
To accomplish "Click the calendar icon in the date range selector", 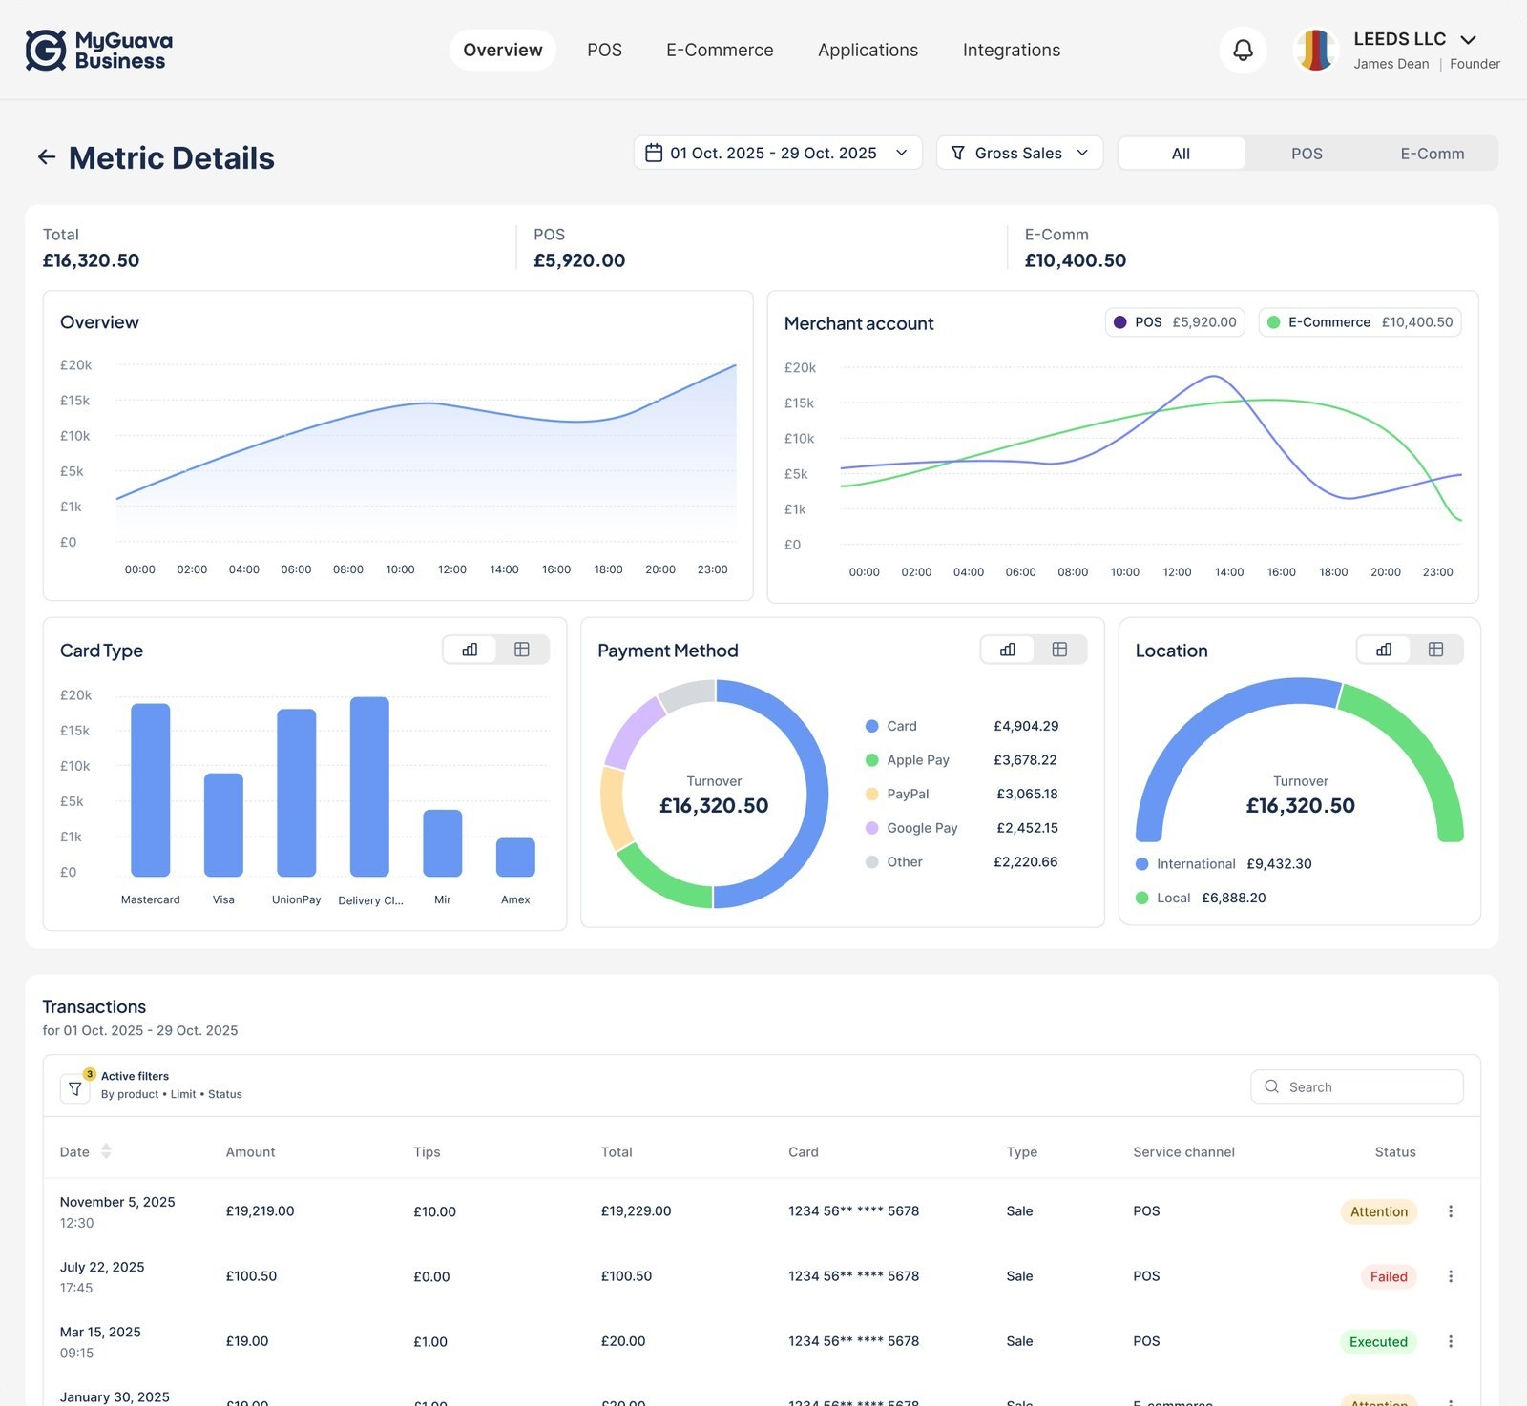I will [x=654, y=153].
